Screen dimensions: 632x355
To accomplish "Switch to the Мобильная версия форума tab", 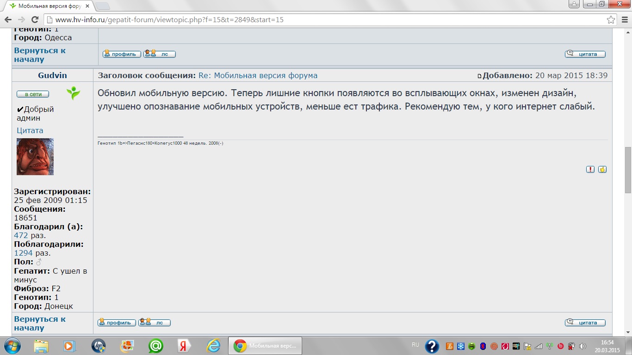I will [46, 6].
